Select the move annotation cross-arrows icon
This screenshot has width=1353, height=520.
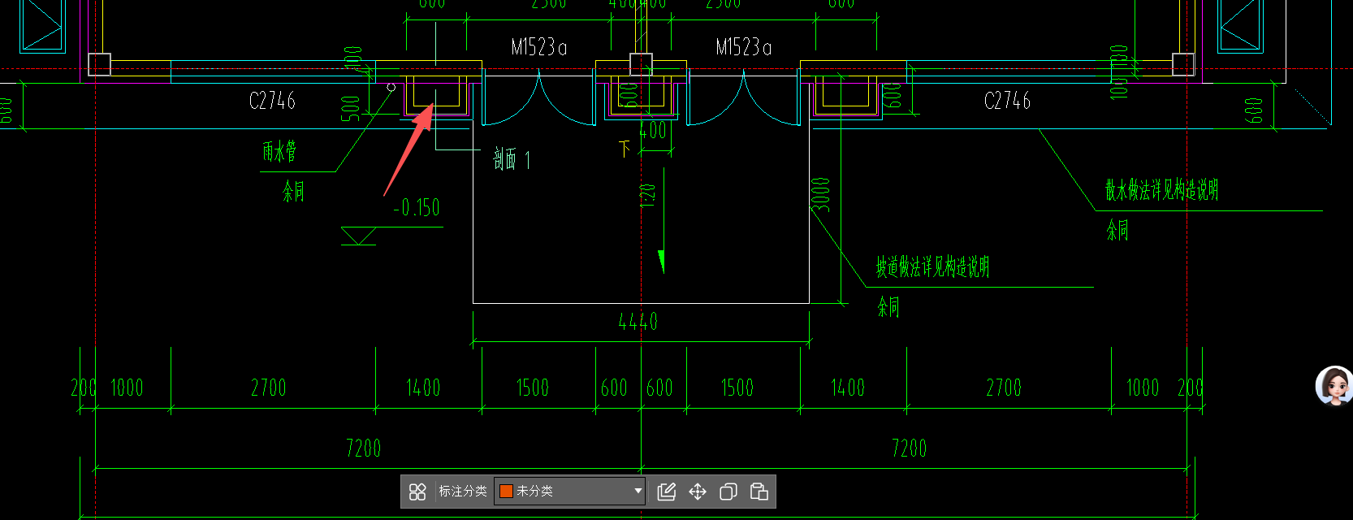coord(698,492)
